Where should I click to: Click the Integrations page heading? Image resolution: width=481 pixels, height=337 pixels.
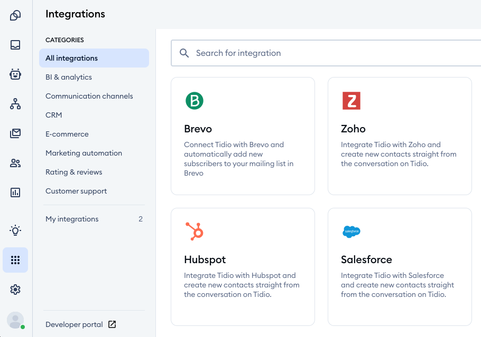[x=75, y=14]
